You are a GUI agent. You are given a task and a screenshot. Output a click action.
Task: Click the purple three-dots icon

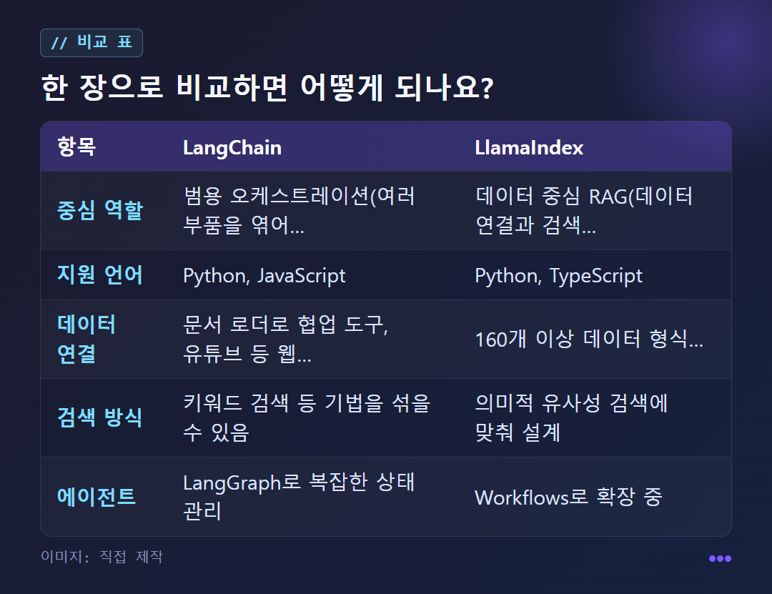(720, 558)
